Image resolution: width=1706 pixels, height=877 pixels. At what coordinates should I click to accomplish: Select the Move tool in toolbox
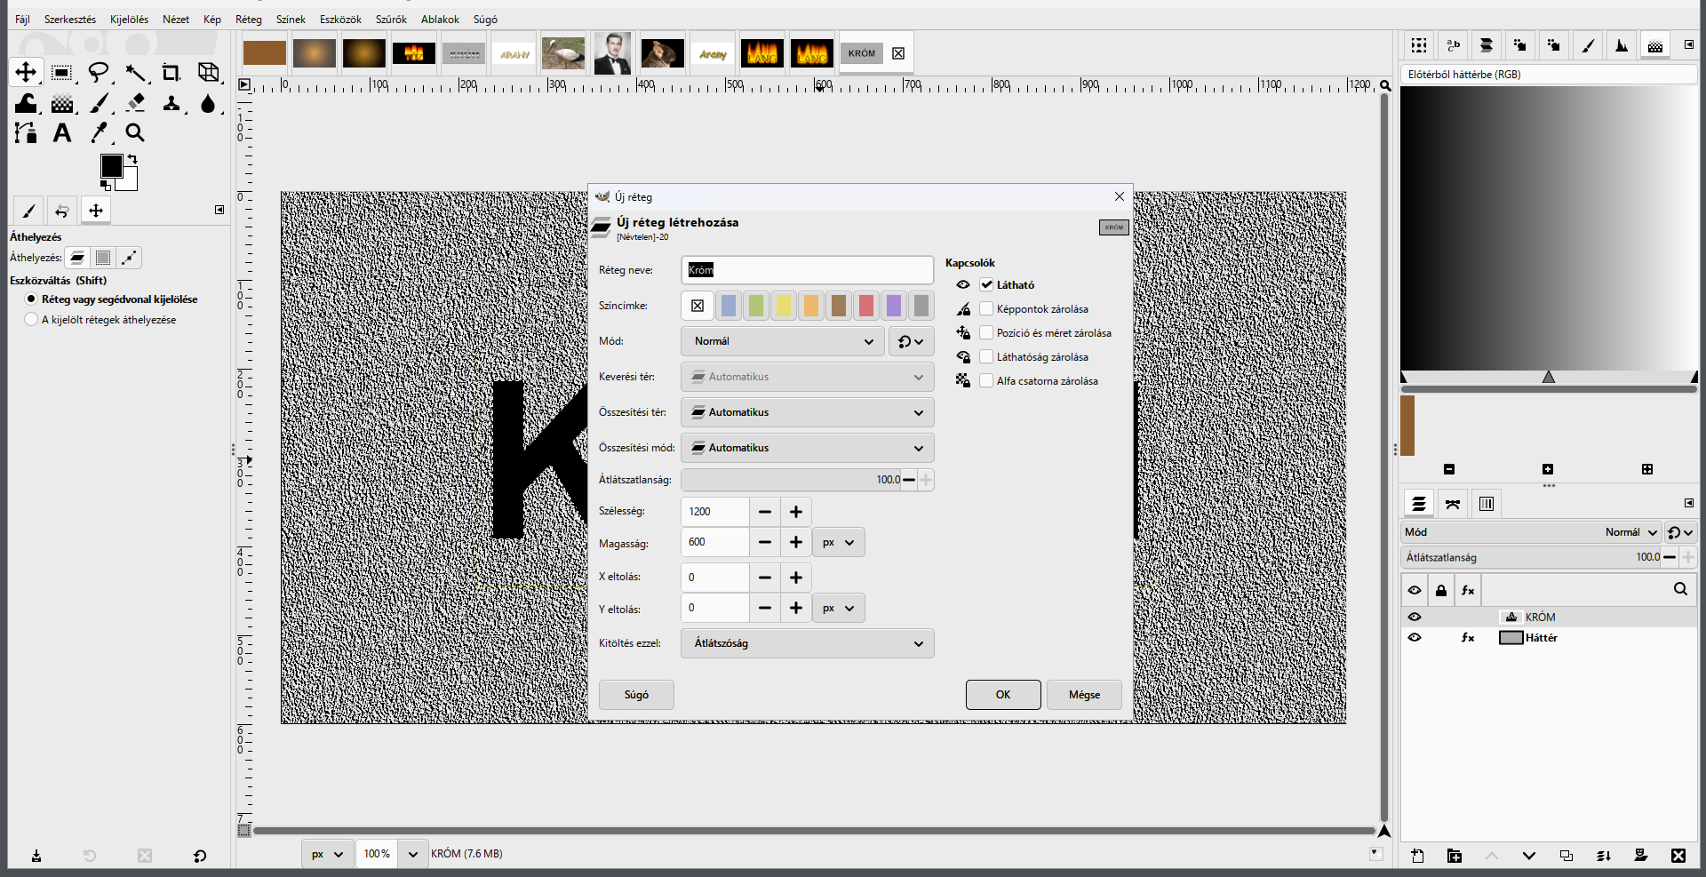26,72
